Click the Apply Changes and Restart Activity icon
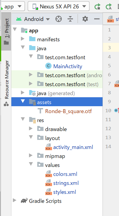 (x=97, y=7)
